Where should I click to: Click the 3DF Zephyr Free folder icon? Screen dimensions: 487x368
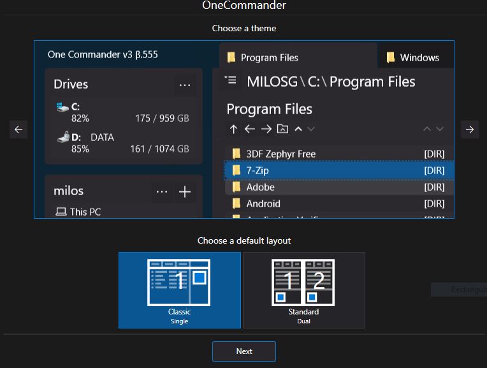tap(236, 154)
